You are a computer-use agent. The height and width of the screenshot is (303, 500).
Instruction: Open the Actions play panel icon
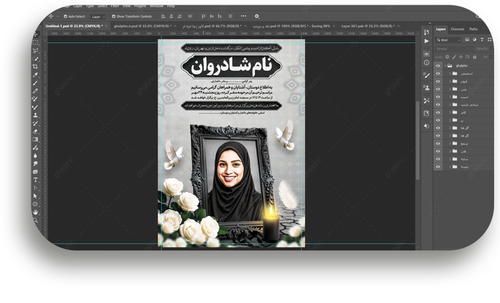427,41
